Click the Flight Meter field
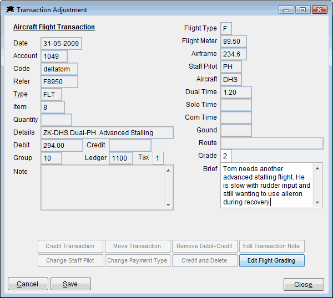 (233, 42)
